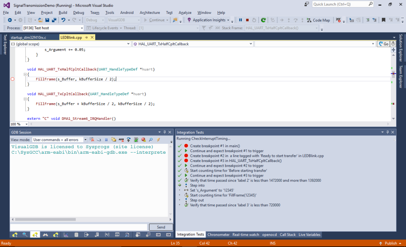Switch to the Chronometer tab at the bottom

218,234
